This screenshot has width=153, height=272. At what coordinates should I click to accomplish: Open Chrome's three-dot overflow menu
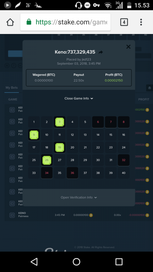pyautogui.click(x=141, y=22)
